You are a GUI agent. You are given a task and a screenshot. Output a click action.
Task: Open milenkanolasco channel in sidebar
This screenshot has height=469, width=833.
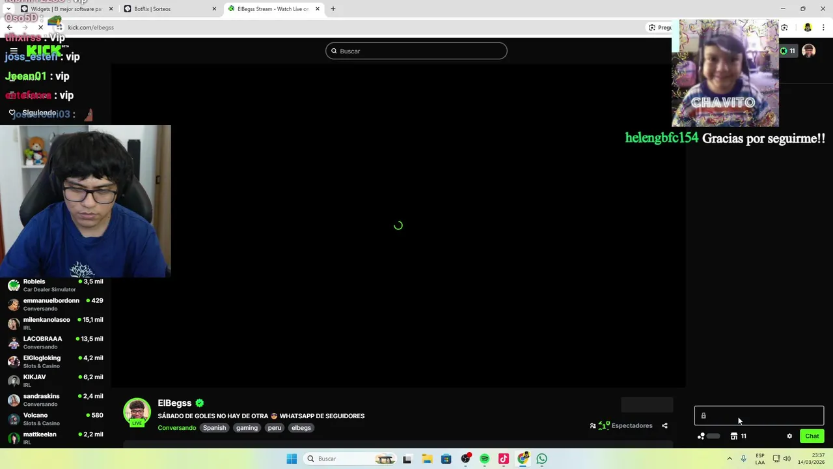coord(55,324)
